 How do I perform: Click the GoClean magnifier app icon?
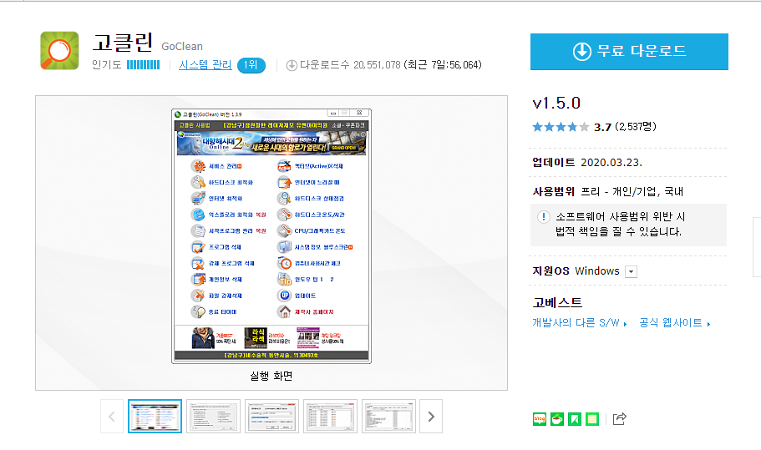[59, 50]
